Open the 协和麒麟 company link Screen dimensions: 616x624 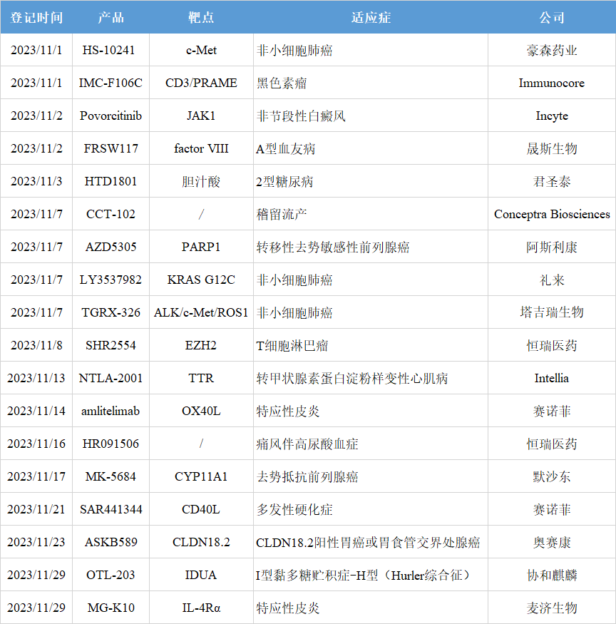552,576
